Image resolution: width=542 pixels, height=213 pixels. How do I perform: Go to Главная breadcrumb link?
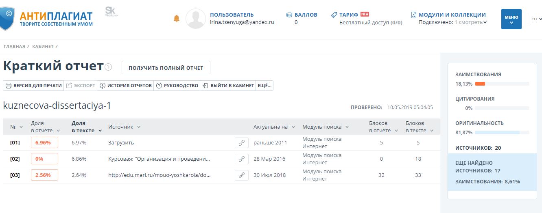(x=14, y=47)
